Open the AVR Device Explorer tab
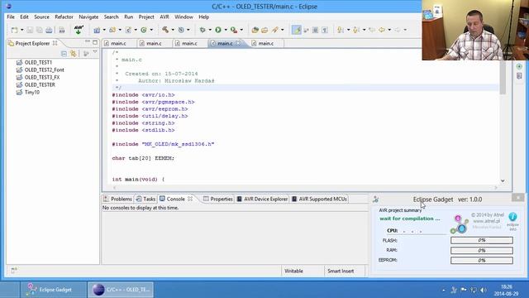Screen dimensions: 529x298 point(262,199)
